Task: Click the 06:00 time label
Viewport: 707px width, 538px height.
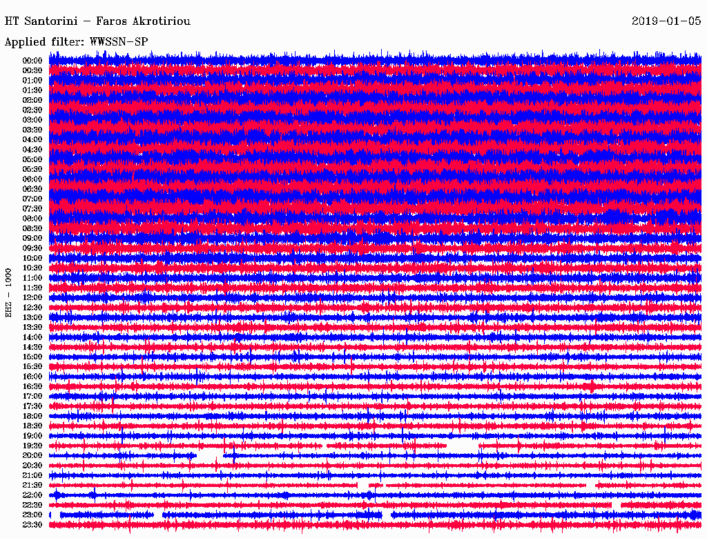Action: point(32,179)
